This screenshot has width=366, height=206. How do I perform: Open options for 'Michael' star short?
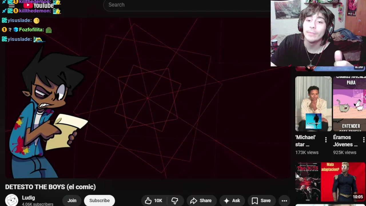[326, 140]
